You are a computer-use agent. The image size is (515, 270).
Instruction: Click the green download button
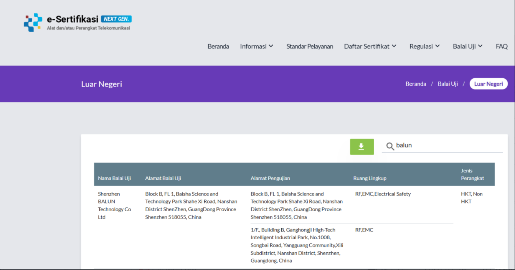click(x=361, y=147)
